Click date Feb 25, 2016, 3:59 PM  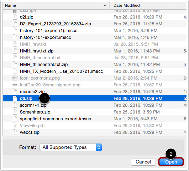point(137,112)
